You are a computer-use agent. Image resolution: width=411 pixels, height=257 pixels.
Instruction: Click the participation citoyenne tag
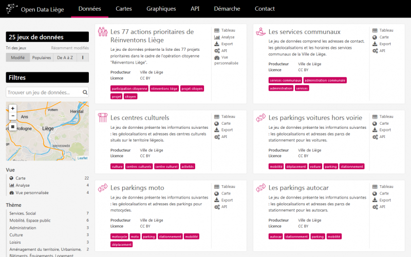coord(129,89)
